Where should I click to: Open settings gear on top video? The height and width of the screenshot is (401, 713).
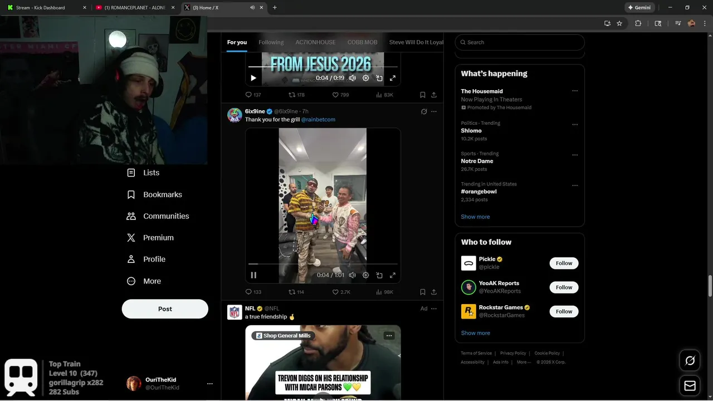(366, 78)
